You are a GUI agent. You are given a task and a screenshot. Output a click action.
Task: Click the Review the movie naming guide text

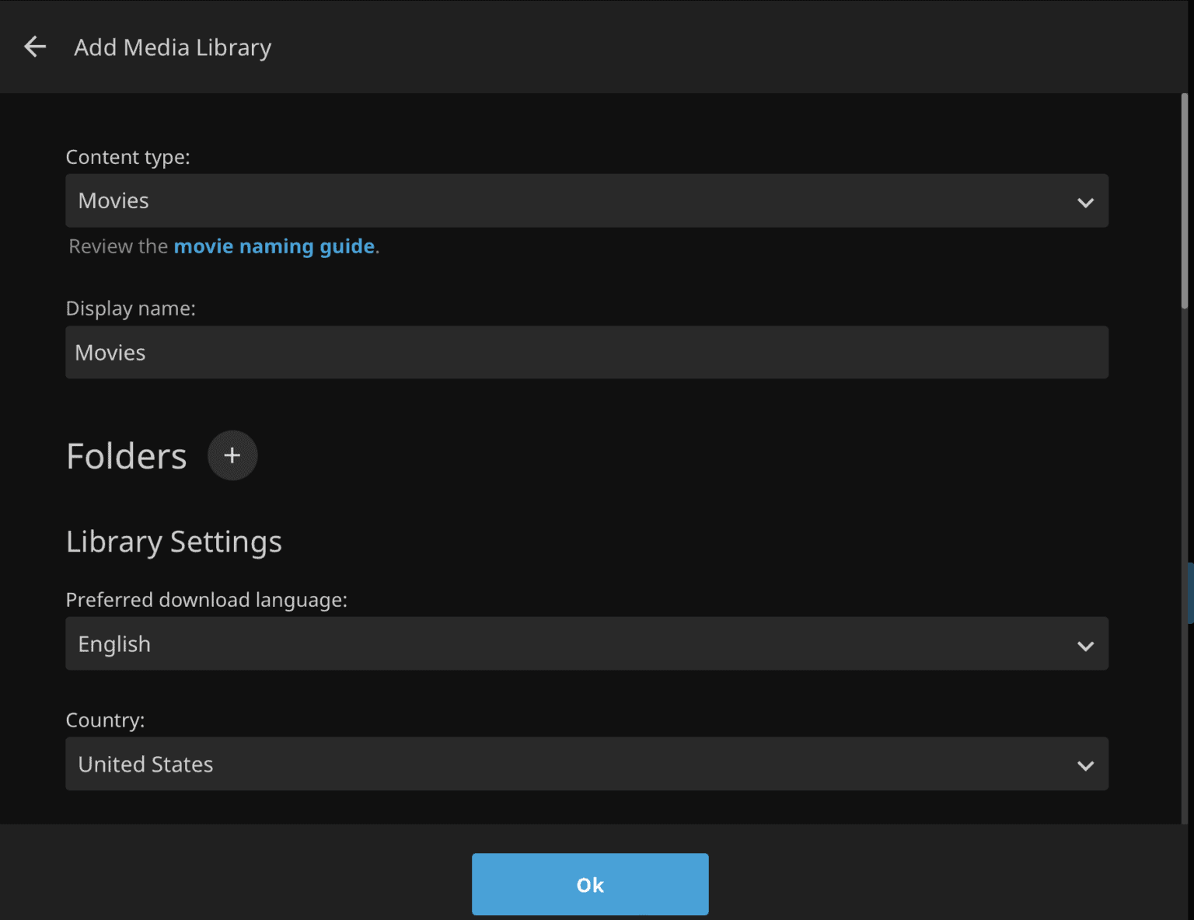coord(222,246)
